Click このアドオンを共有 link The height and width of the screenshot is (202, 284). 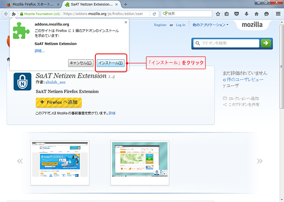241,105
